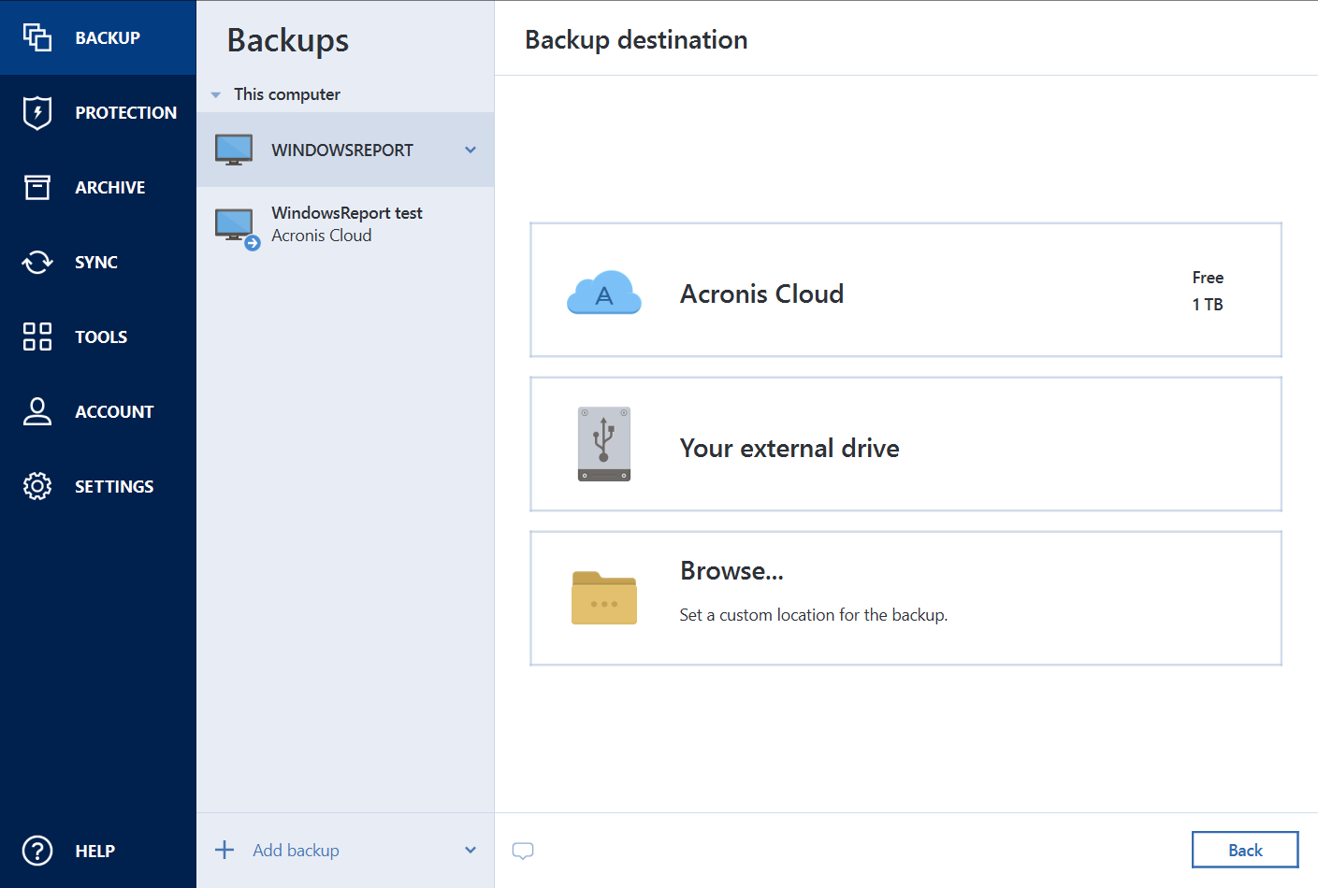Choose Browse custom location option
The height and width of the screenshot is (888, 1318).
(905, 598)
